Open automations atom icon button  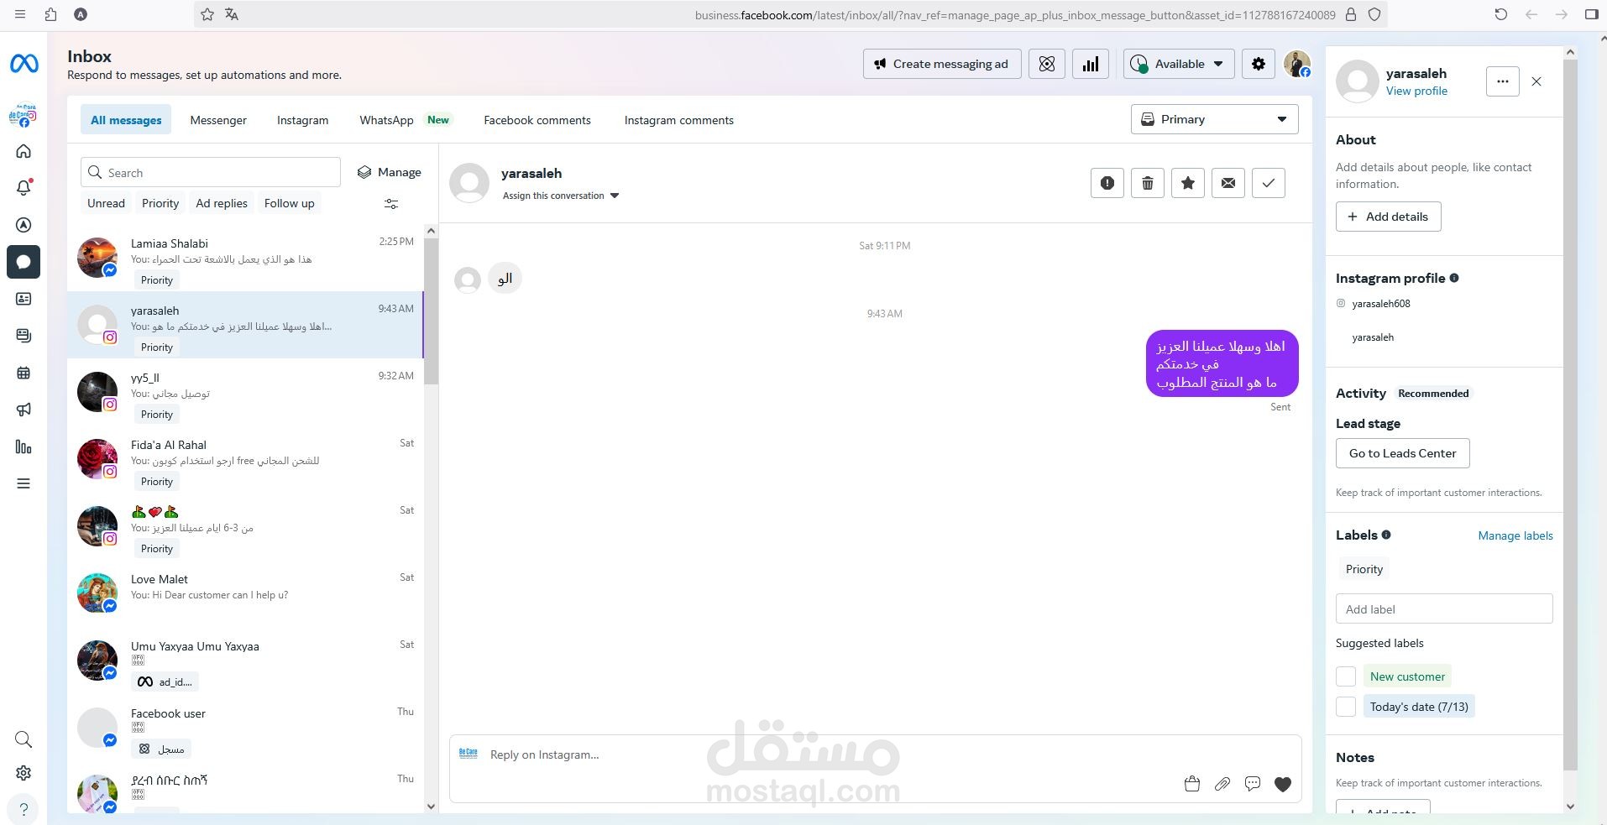point(1047,64)
